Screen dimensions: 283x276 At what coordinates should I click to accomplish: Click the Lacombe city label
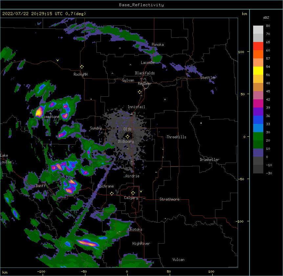[x=148, y=63]
